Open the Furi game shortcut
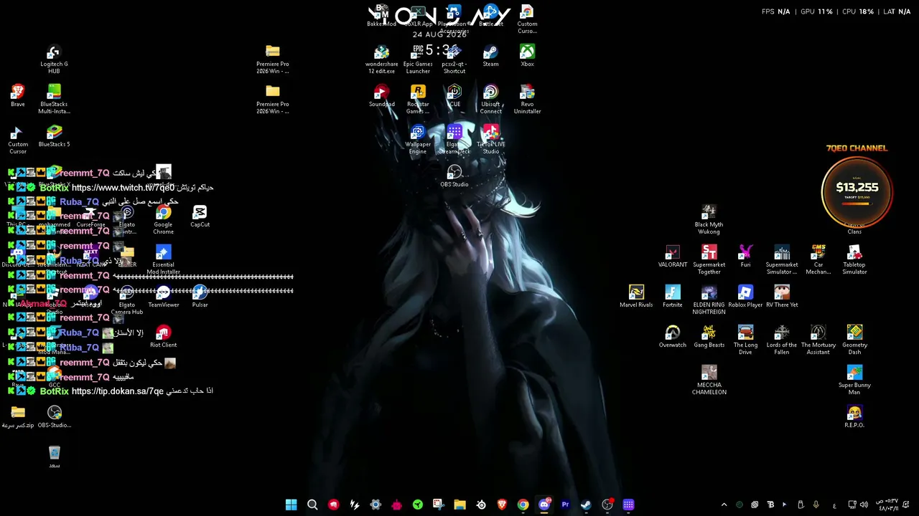 [x=745, y=257]
